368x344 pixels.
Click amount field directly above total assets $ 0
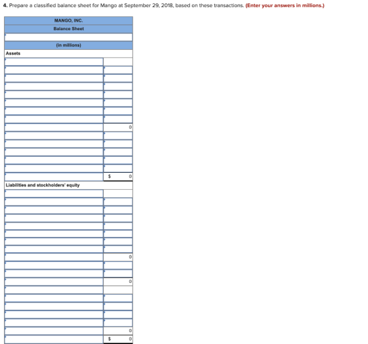point(118,168)
